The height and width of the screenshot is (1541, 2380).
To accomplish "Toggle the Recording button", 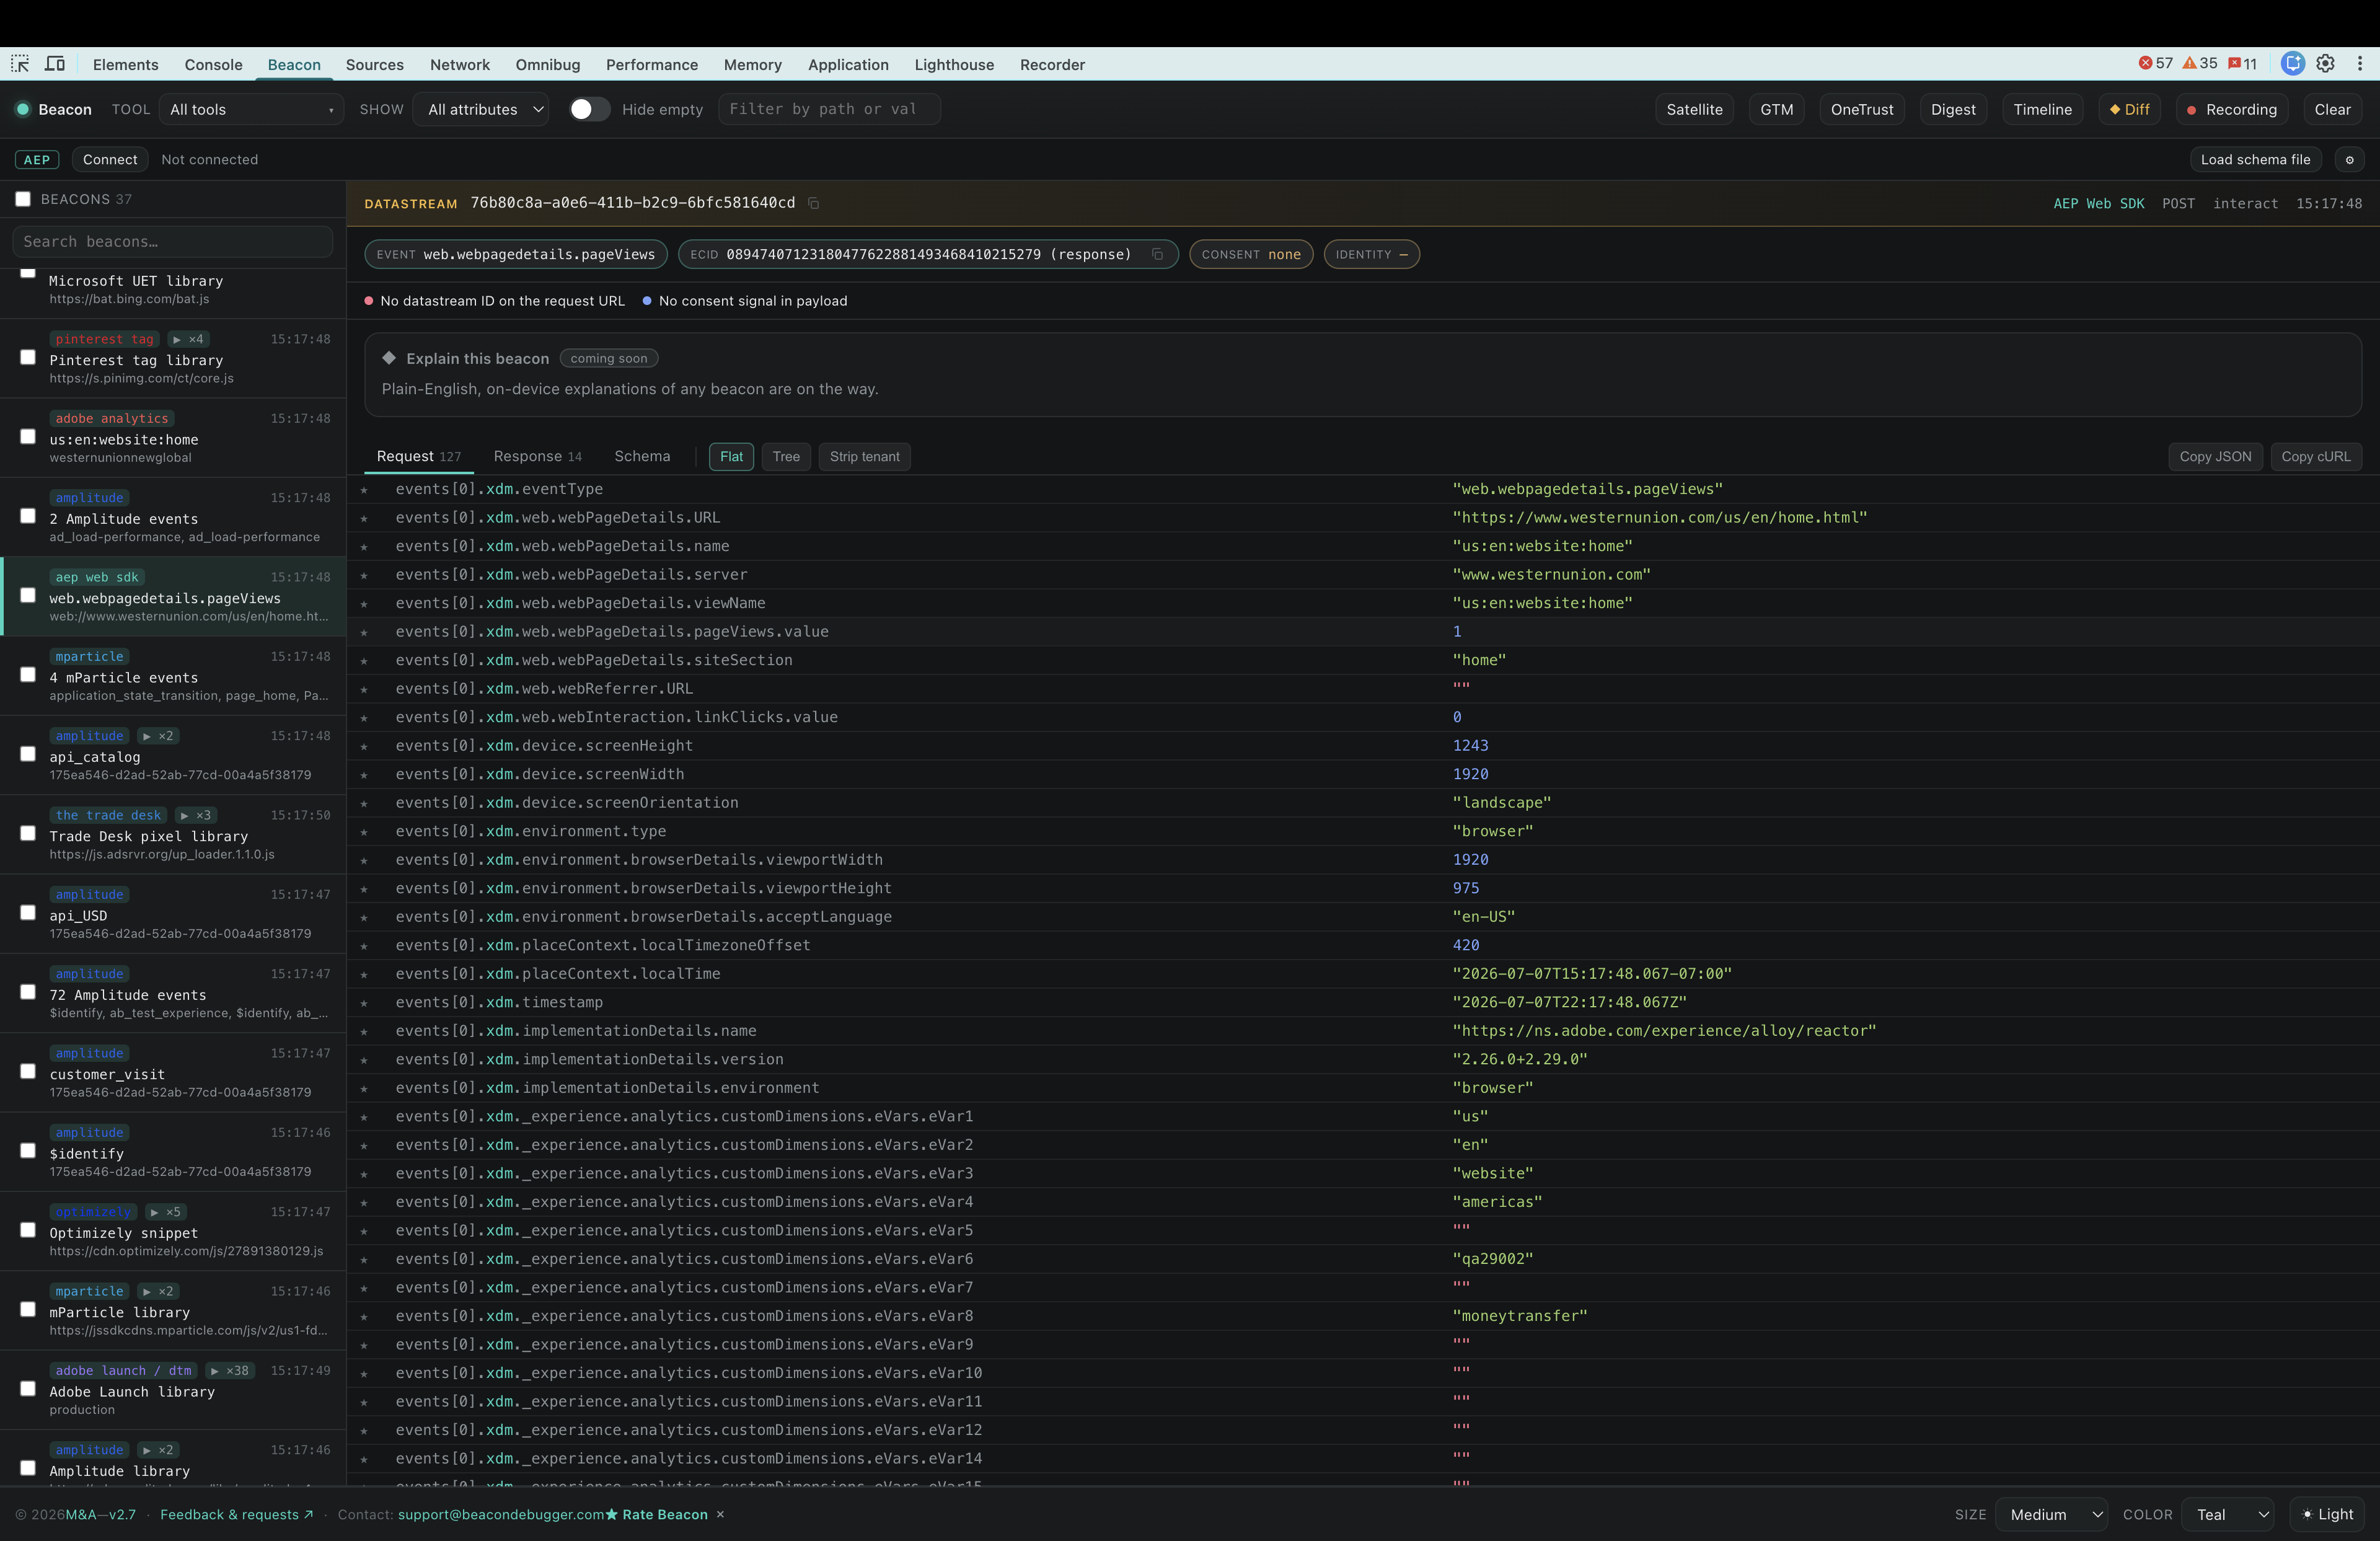I will [2232, 109].
